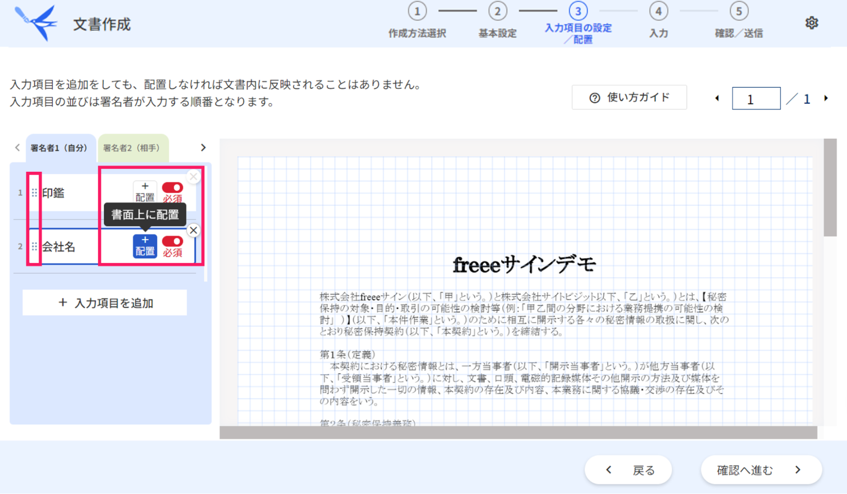Click the 配置 button for 印鑑

pyautogui.click(x=145, y=192)
